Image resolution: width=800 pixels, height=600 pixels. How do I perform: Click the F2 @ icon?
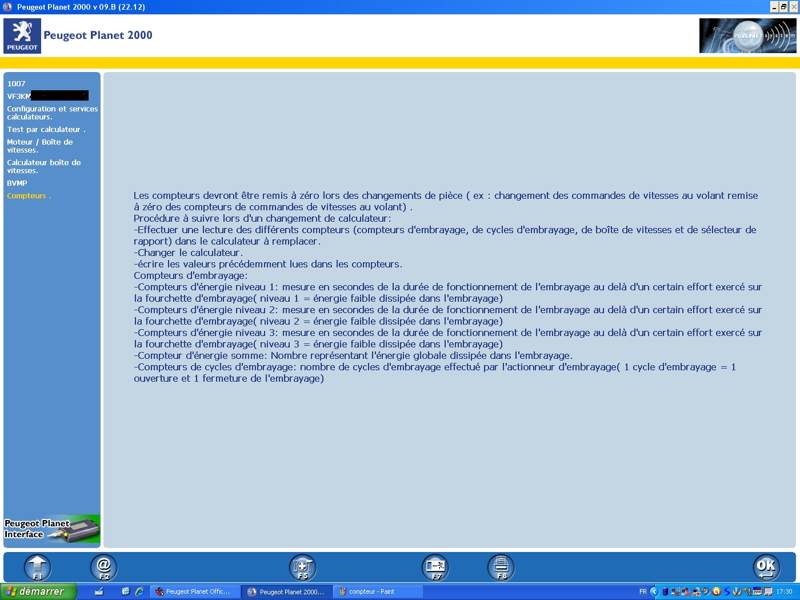(104, 567)
